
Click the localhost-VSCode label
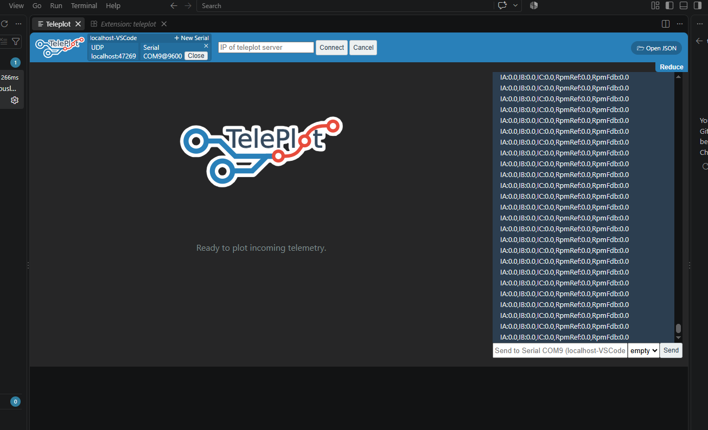113,38
